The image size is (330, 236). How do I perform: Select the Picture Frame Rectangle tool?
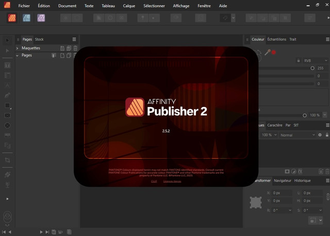pyautogui.click(x=7, y=115)
